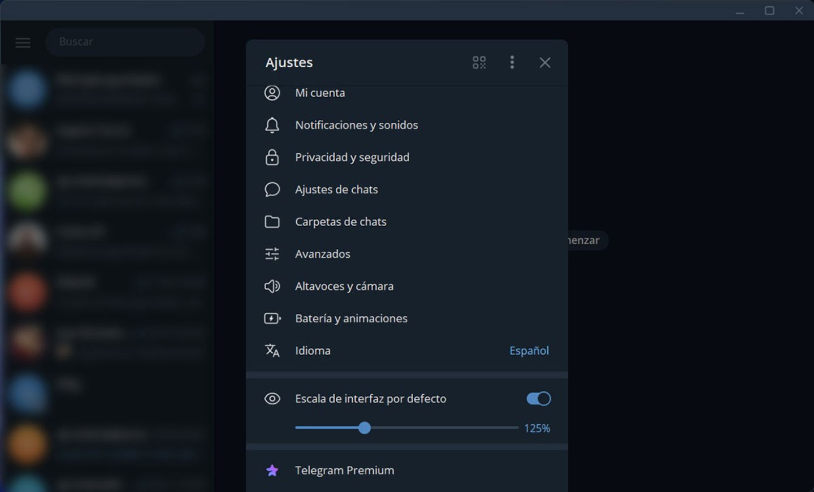This screenshot has width=814, height=492.
Task: Click the interface scale slider handle
Action: point(365,428)
